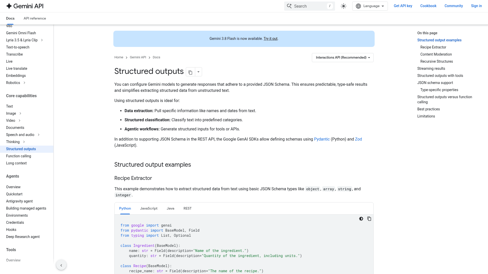The height and width of the screenshot is (274, 488).
Task: Click Docs in the breadcrumb trail
Action: 157,57
